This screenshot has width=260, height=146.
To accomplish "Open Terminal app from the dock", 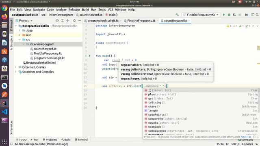I will (4, 77).
